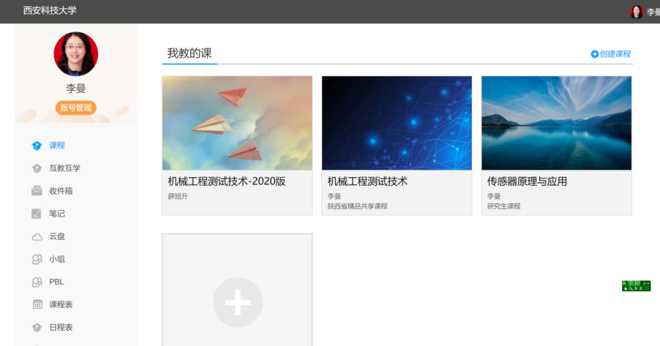
Task: Open the 收件箱 envelope icon
Action: (37, 191)
